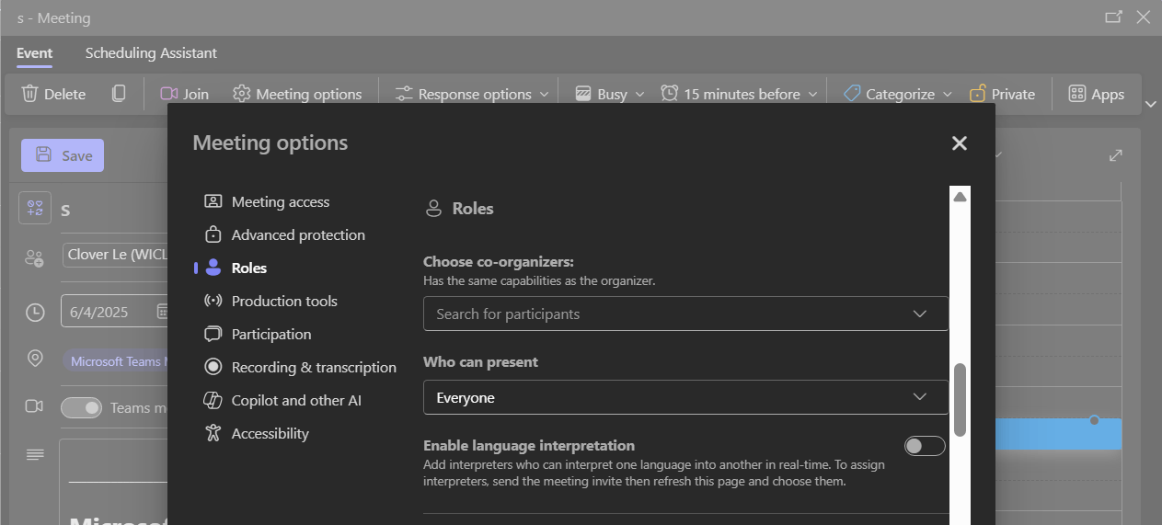Click the calendar picker icon in date field
This screenshot has width=1162, height=525.
[x=162, y=311]
